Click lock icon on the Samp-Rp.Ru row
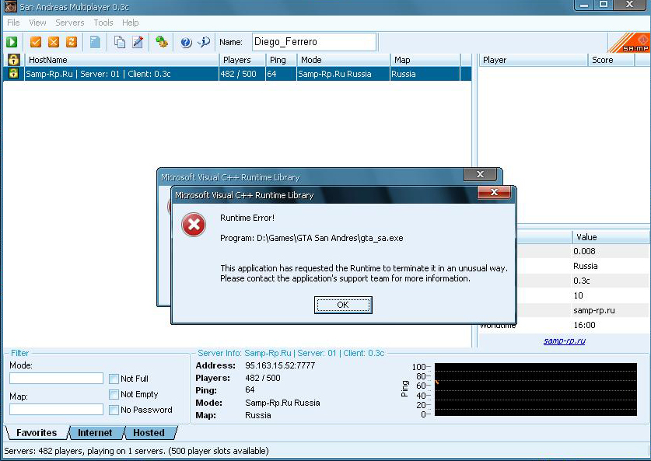 [x=14, y=74]
